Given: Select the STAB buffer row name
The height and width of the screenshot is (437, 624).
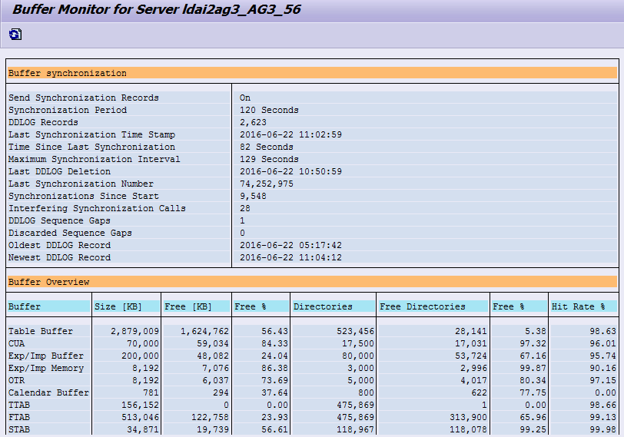Looking at the screenshot, I should click(x=19, y=430).
